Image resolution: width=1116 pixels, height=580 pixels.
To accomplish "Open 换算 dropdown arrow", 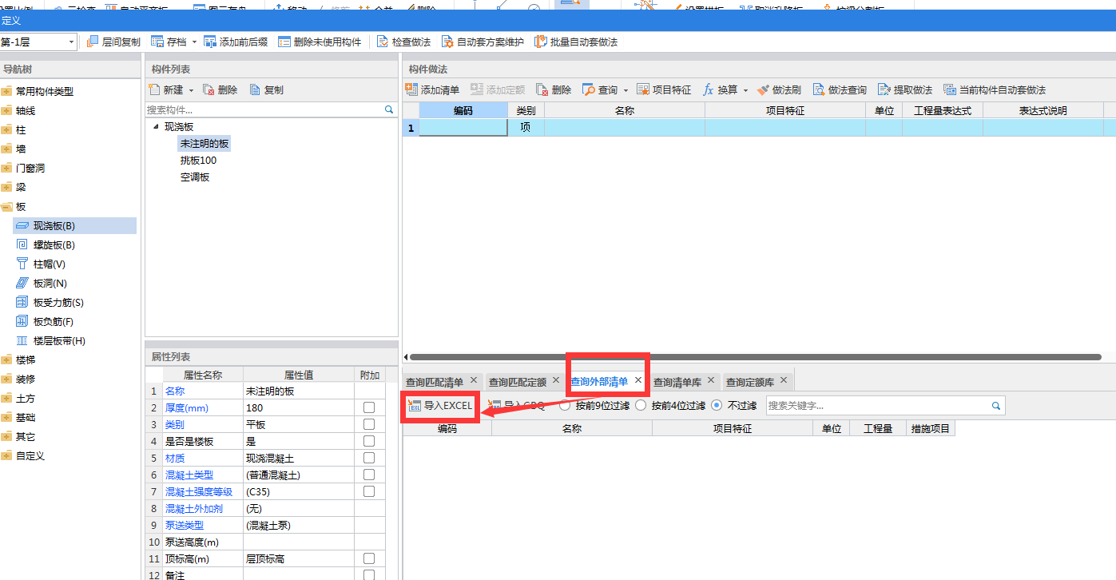I will pyautogui.click(x=745, y=90).
